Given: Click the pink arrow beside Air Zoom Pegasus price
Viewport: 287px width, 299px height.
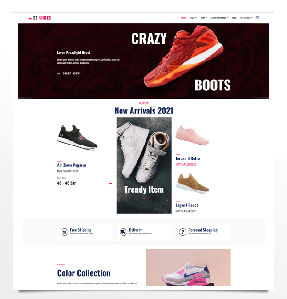Looking at the screenshot, I should (x=111, y=184).
